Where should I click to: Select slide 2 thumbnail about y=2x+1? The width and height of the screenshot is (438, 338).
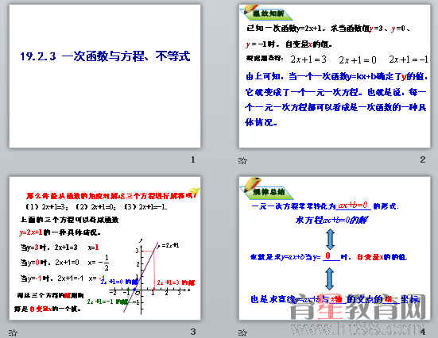[x=335, y=76]
